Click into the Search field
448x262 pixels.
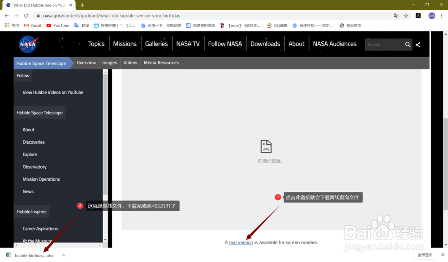(384, 45)
